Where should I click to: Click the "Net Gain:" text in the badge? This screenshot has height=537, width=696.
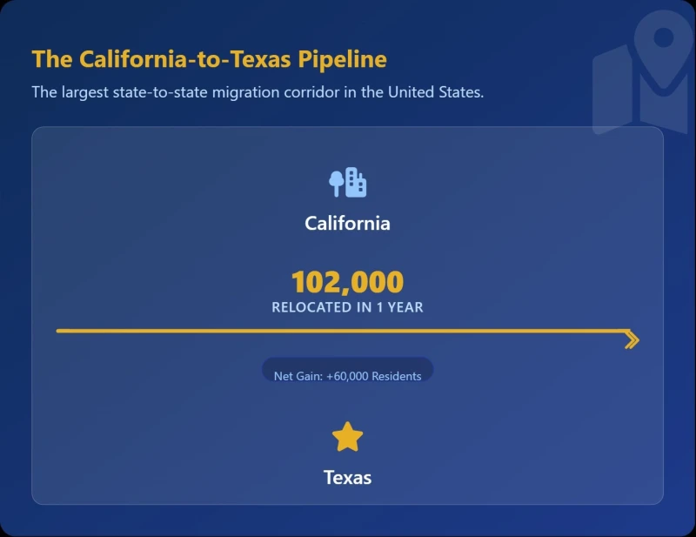(x=298, y=376)
